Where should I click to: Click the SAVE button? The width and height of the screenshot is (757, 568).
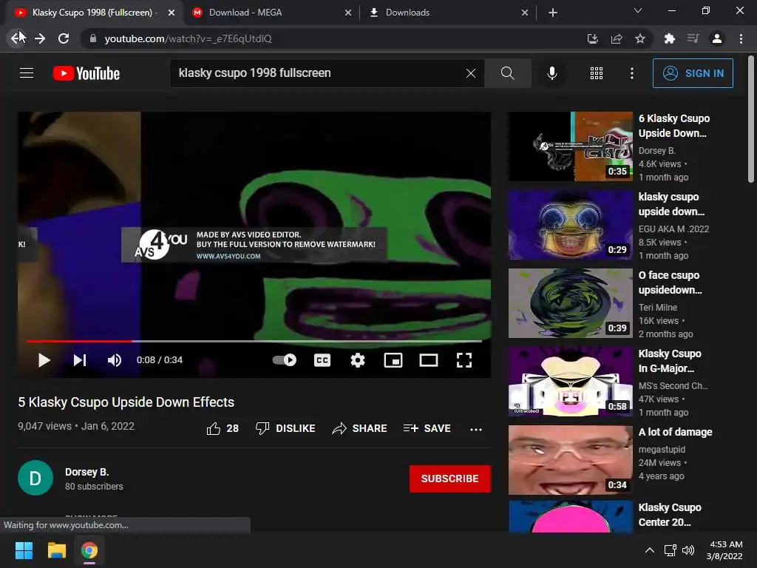tap(427, 428)
